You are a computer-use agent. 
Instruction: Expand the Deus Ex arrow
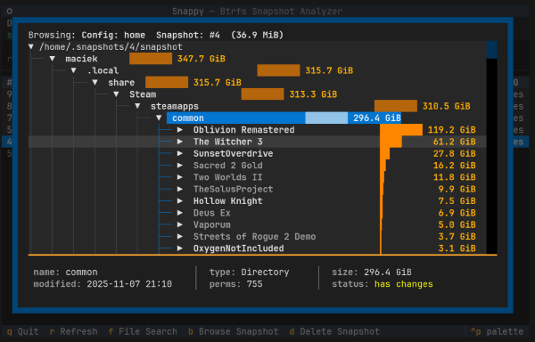[180, 213]
